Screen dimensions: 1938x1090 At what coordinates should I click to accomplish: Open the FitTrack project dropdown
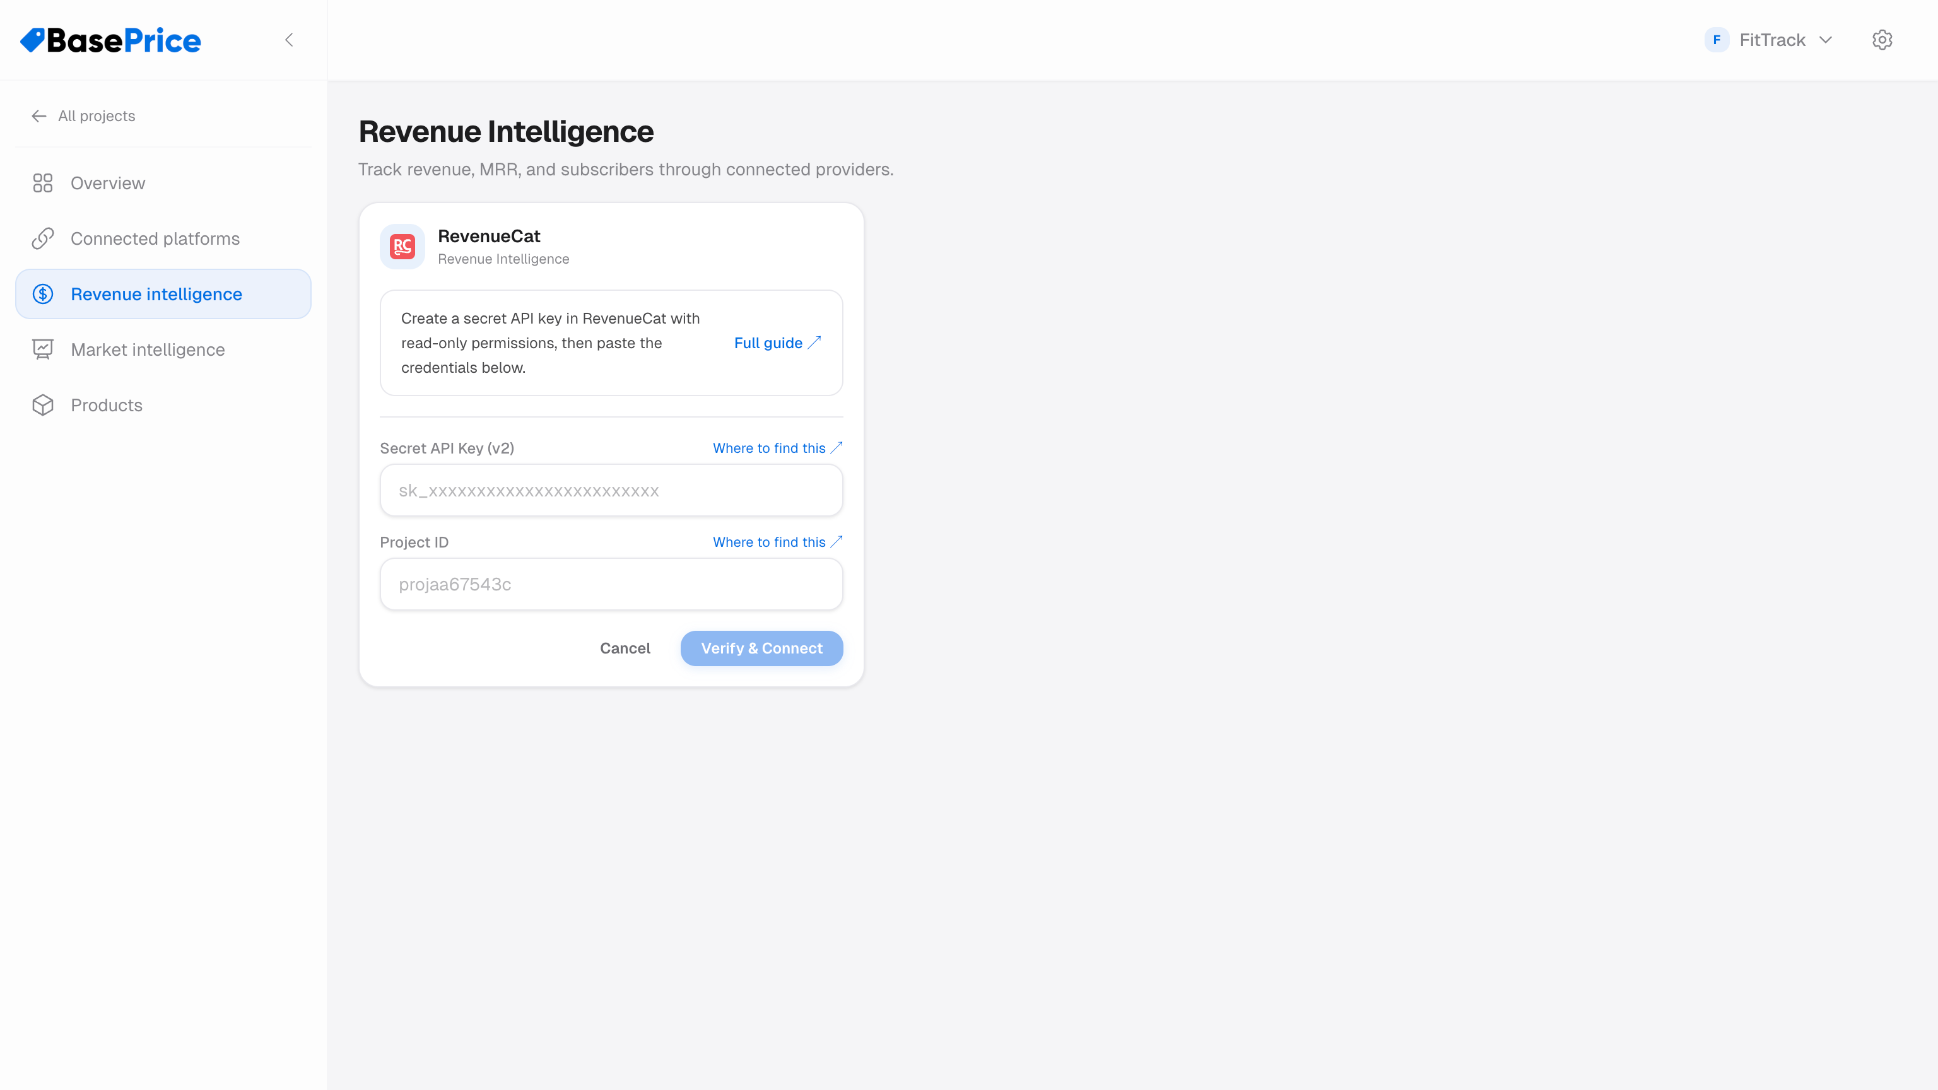[x=1769, y=40]
